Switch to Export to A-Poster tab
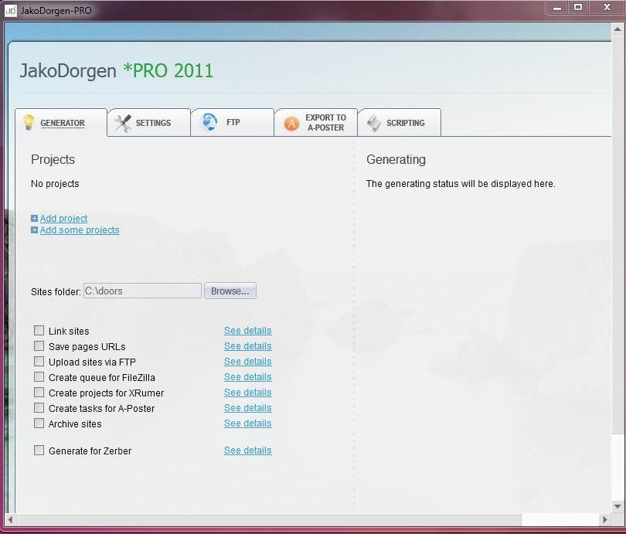This screenshot has width=626, height=534. (x=316, y=123)
